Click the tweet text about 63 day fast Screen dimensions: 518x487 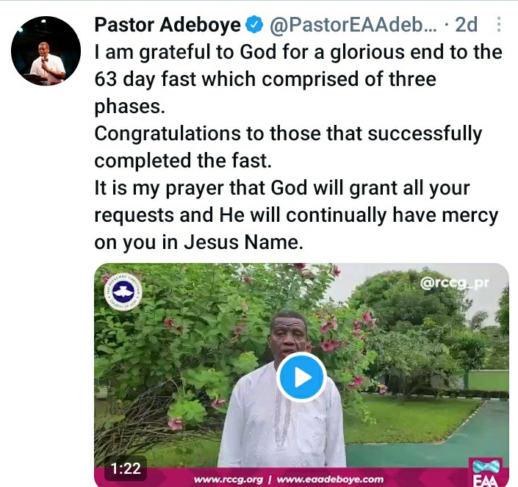(x=298, y=79)
